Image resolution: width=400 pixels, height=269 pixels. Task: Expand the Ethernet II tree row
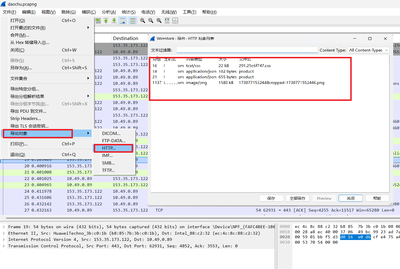(x=4, y=233)
